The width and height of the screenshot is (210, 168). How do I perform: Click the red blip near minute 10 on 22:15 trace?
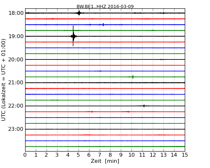pos(128,111)
